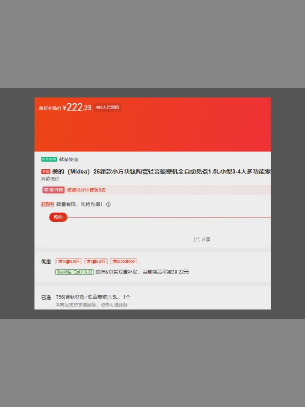Click the 预约 reservation marker
The image size is (305, 407).
58,217
